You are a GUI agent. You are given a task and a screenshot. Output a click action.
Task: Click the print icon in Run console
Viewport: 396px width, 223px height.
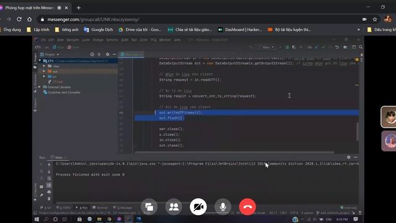[x=49, y=192]
